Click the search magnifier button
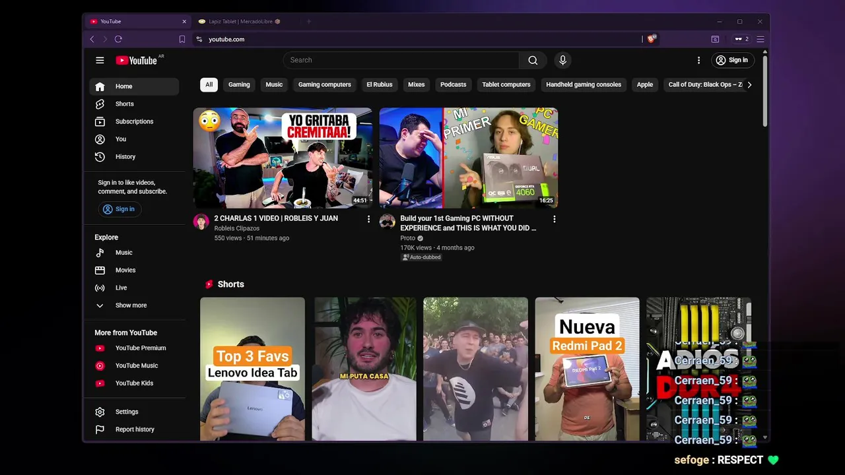845x475 pixels. pyautogui.click(x=533, y=60)
